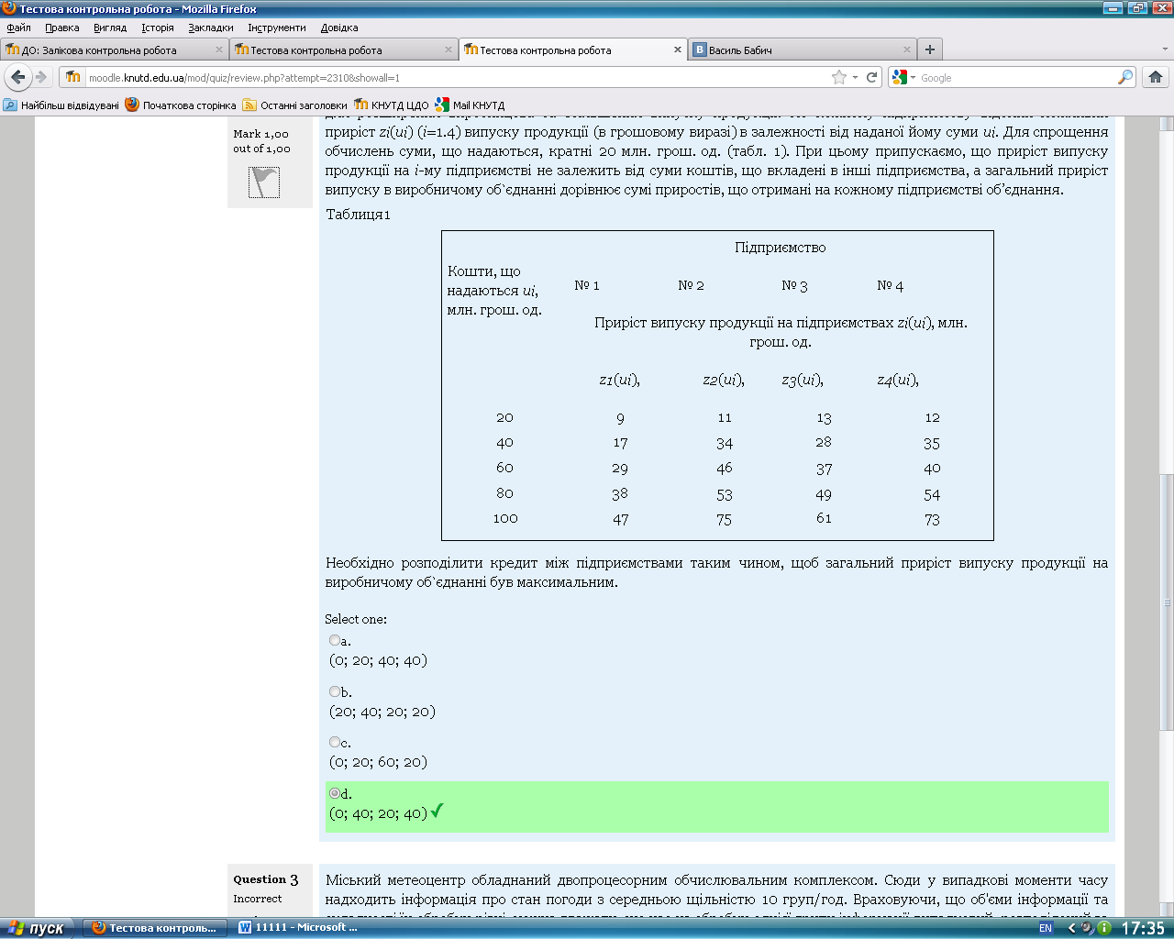Click scrollbar up arrow

click(x=1167, y=123)
